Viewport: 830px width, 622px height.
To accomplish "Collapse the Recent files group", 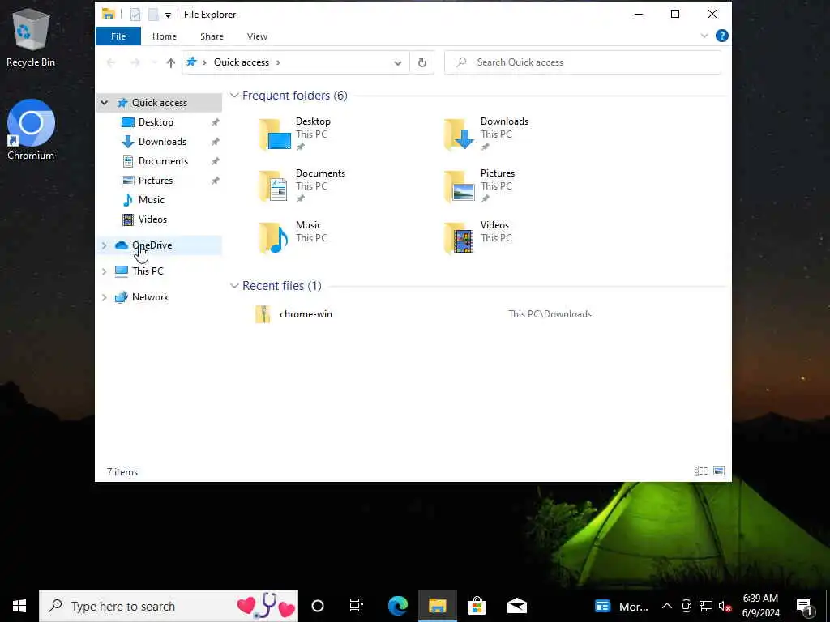I will 234,286.
